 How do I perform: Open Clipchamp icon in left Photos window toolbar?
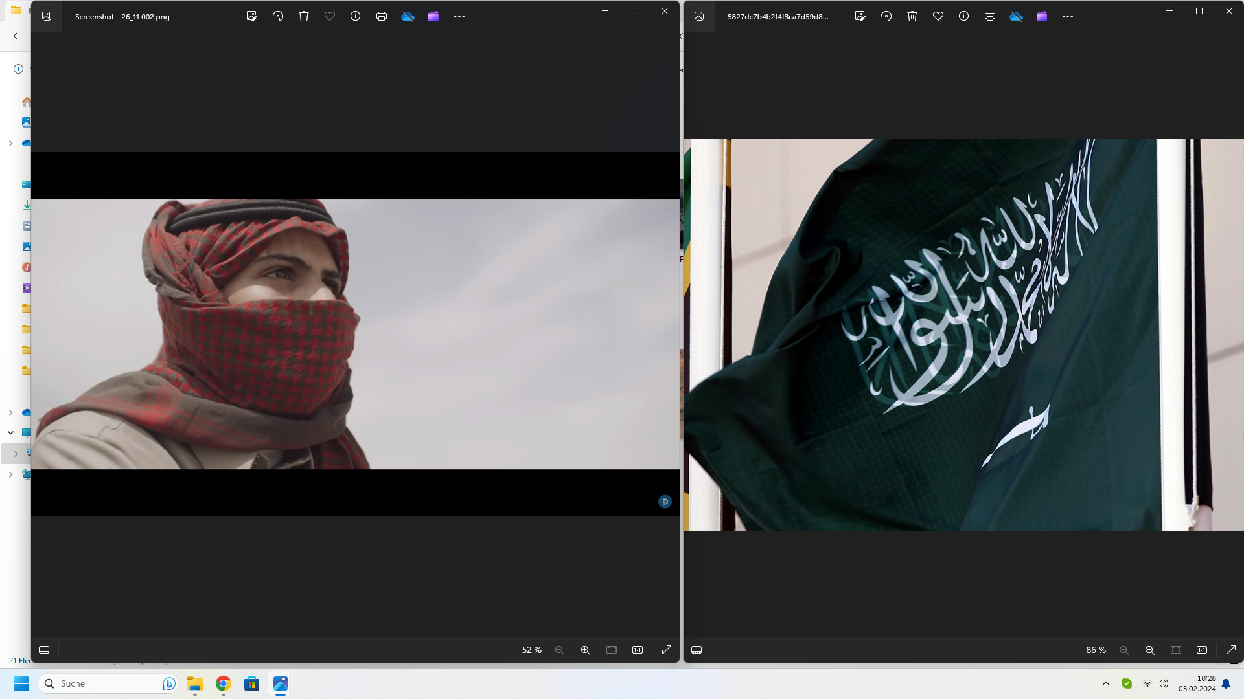click(433, 16)
